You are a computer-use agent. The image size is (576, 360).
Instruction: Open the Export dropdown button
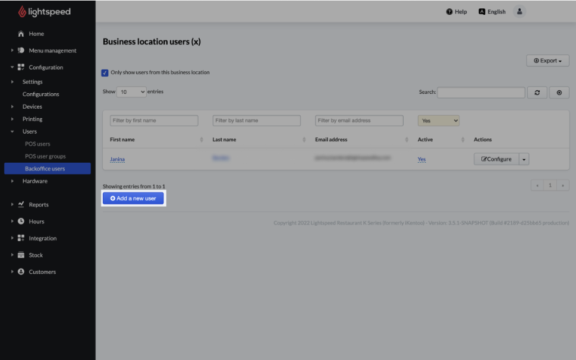547,61
